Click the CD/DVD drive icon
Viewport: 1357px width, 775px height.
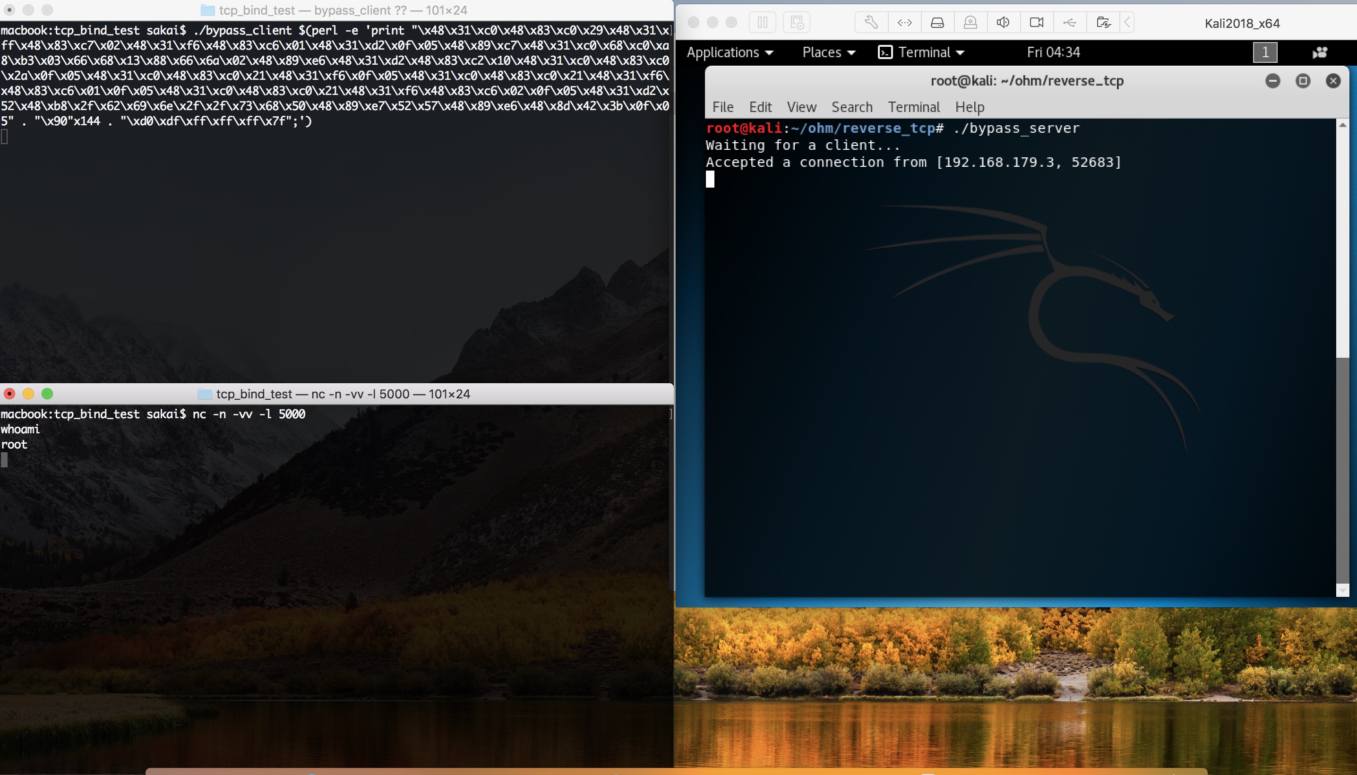pos(970,22)
